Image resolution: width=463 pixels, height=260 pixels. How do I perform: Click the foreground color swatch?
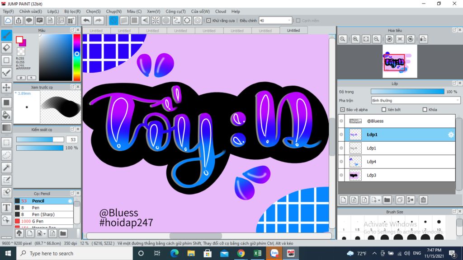[19, 40]
